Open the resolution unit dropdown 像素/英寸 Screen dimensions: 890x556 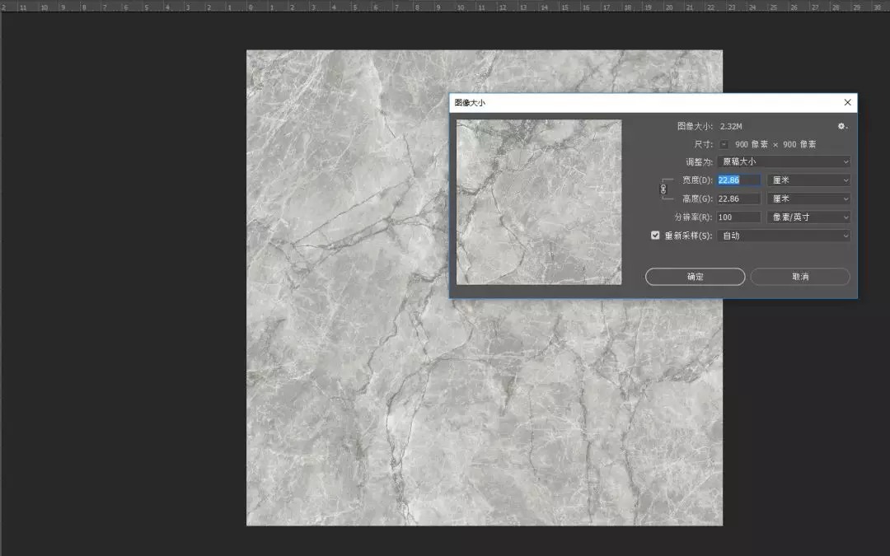pos(808,217)
